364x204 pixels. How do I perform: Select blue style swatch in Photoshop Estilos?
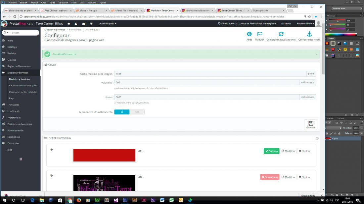(345, 43)
